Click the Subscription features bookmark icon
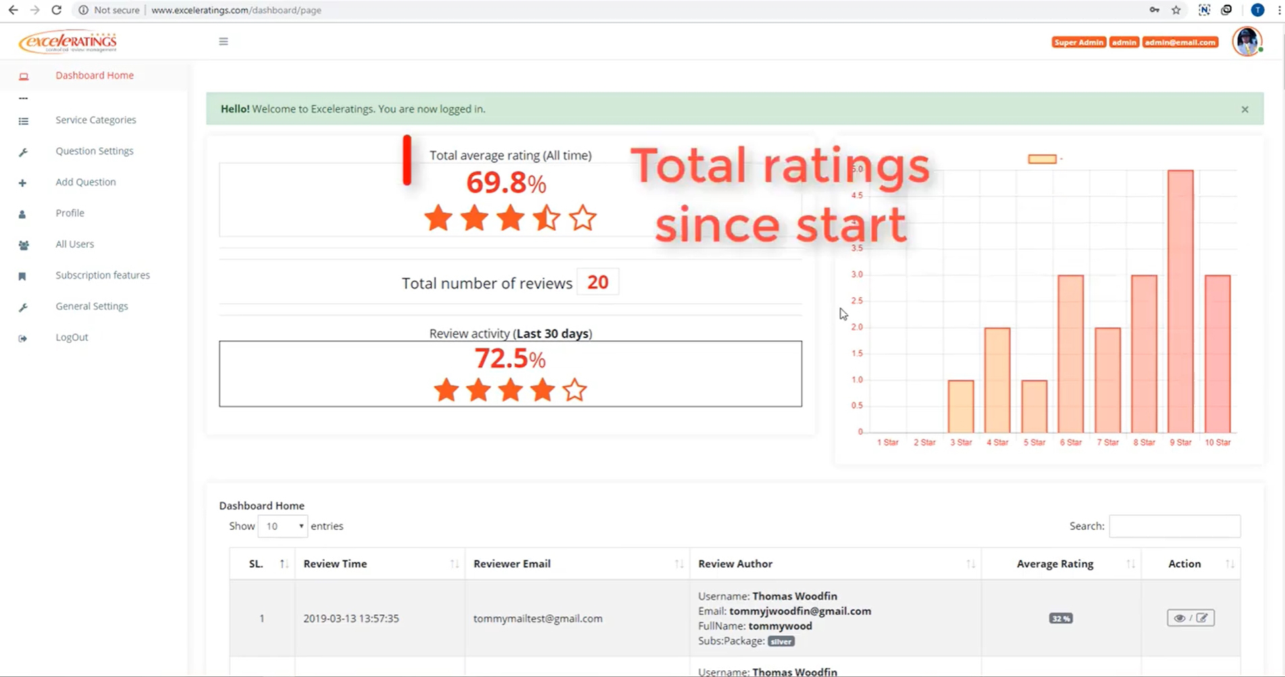Viewport: 1285px width, 677px height. 22,276
